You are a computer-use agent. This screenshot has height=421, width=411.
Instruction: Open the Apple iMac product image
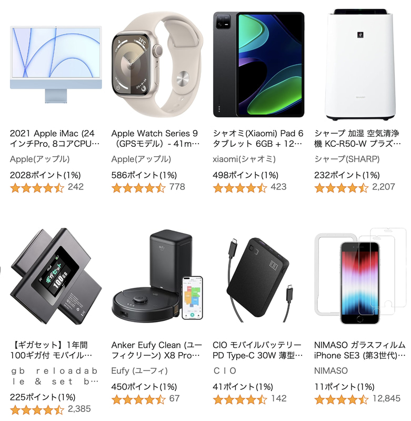tap(56, 64)
